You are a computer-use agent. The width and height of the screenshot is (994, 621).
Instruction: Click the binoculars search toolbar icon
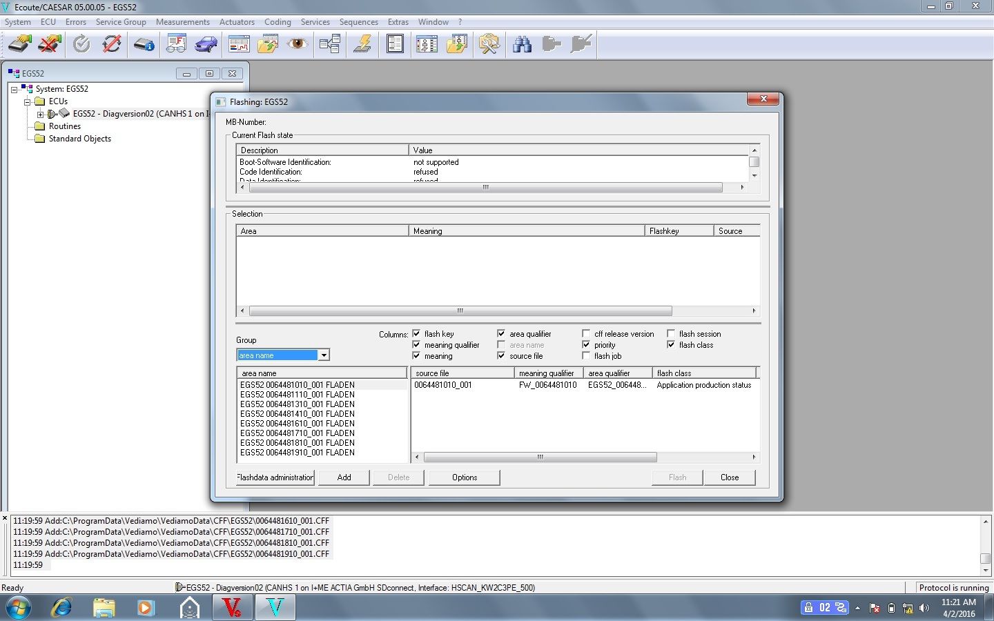click(x=522, y=45)
